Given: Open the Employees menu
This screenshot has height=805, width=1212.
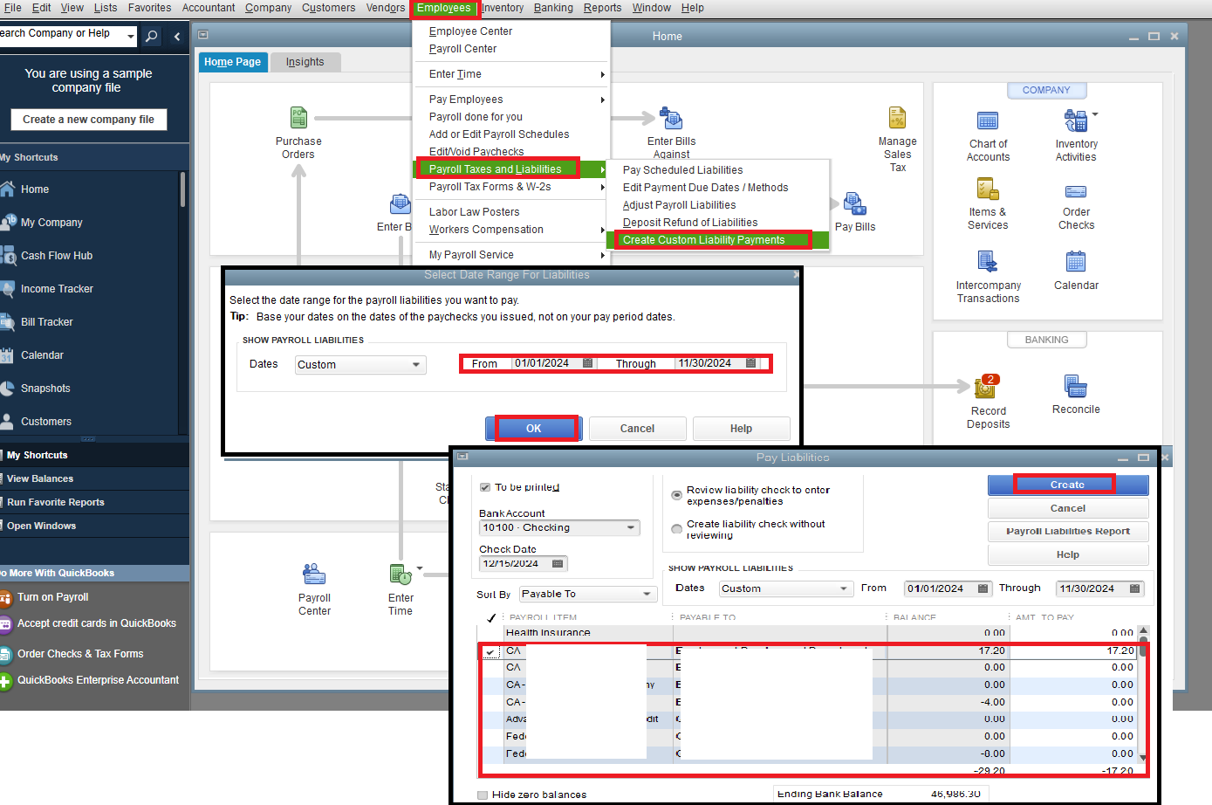Looking at the screenshot, I should click(x=444, y=8).
